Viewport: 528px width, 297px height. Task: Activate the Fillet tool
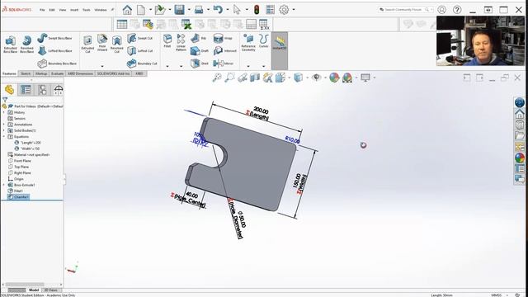click(x=167, y=41)
